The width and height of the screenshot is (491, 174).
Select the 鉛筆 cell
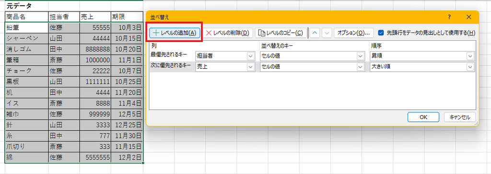coord(27,28)
